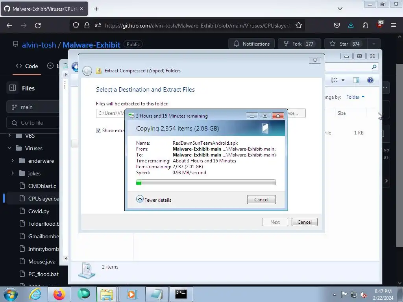Screen dimensions: 403x302
Task: Collapse the Files side panel icon
Action: [x=13, y=88]
